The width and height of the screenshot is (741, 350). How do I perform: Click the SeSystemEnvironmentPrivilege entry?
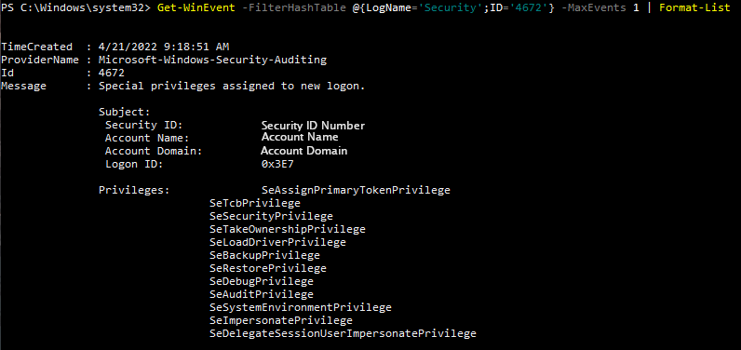pyautogui.click(x=300, y=307)
